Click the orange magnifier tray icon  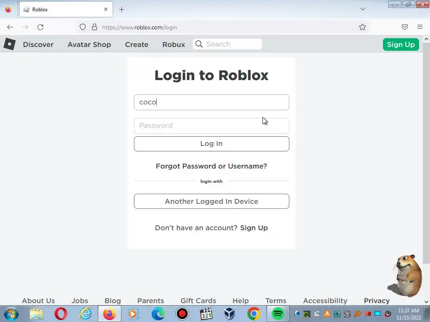click(x=357, y=314)
